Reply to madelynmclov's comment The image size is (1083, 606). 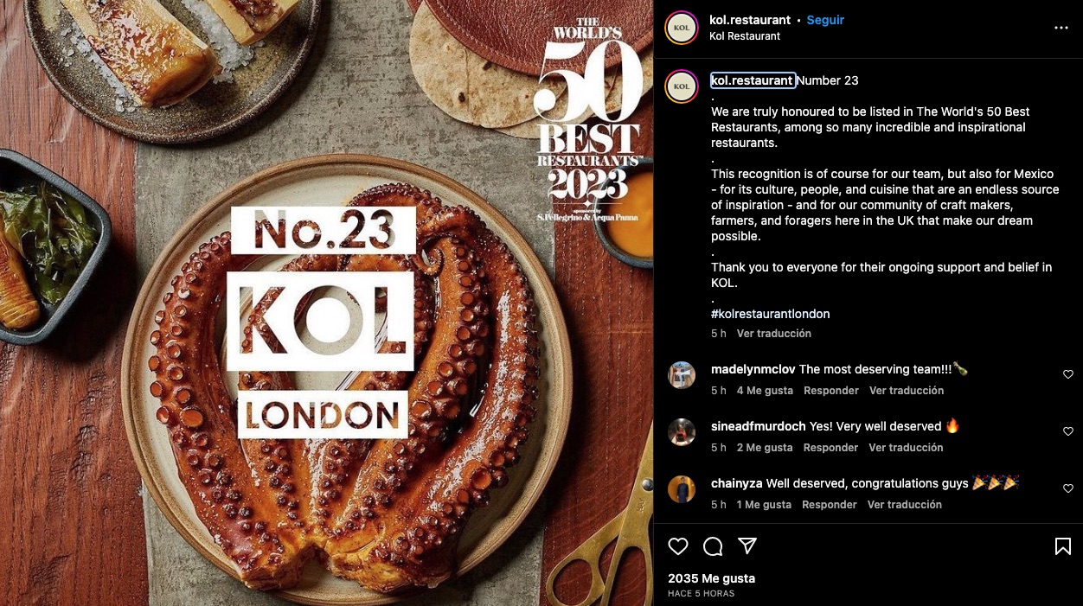point(830,391)
